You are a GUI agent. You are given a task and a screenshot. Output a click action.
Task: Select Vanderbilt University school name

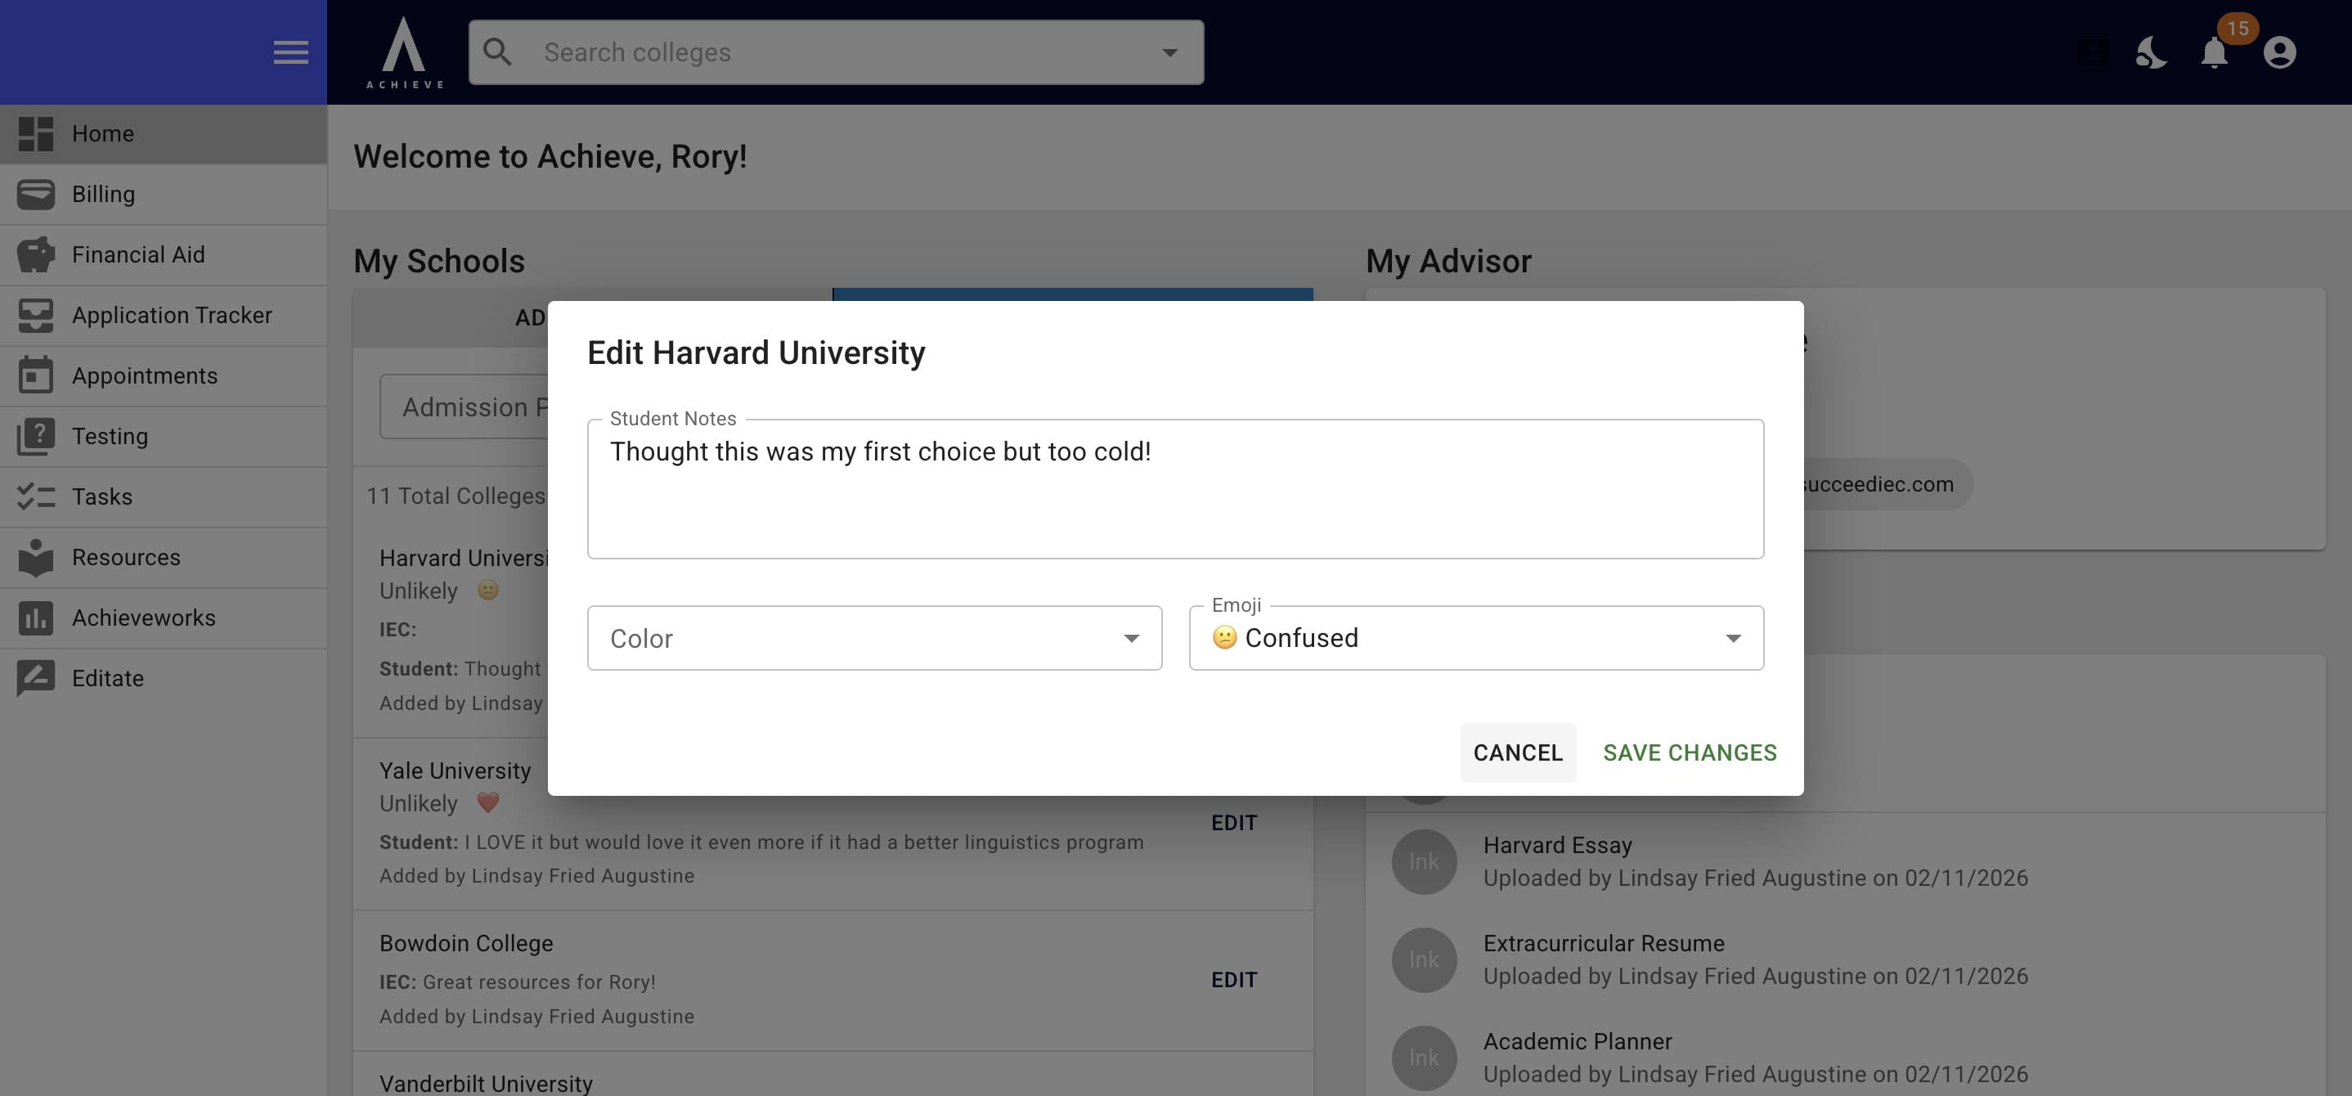pos(486,1083)
